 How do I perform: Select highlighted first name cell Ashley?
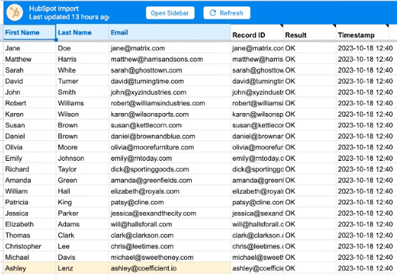30,268
